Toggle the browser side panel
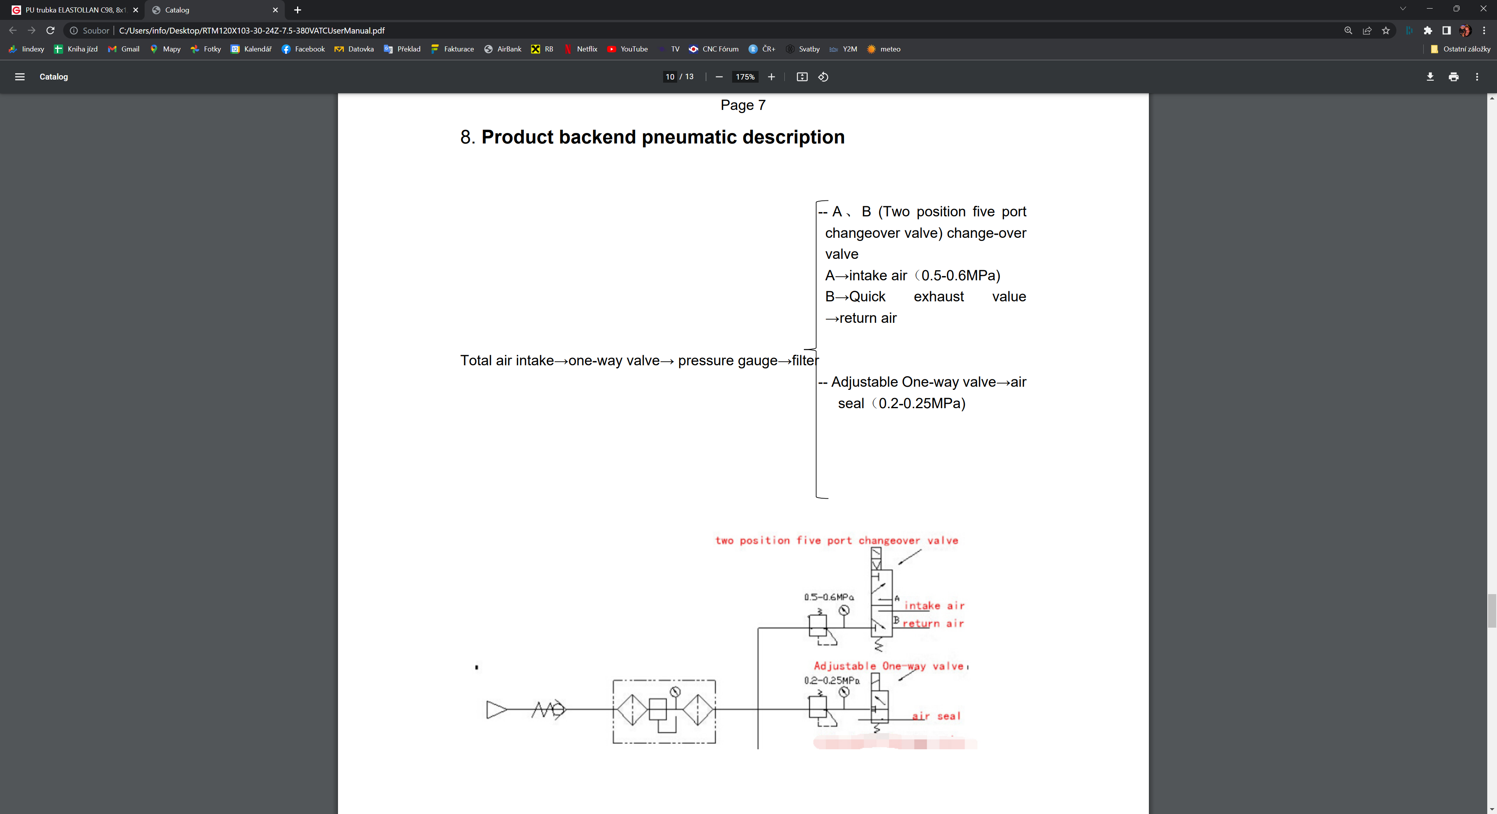The height and width of the screenshot is (814, 1497). click(1446, 30)
